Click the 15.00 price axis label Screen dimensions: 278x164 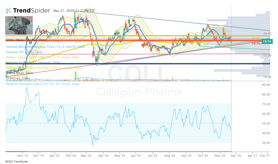[x=267, y=55]
